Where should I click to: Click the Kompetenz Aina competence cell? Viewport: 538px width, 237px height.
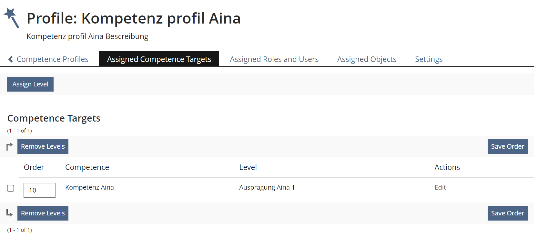89,187
